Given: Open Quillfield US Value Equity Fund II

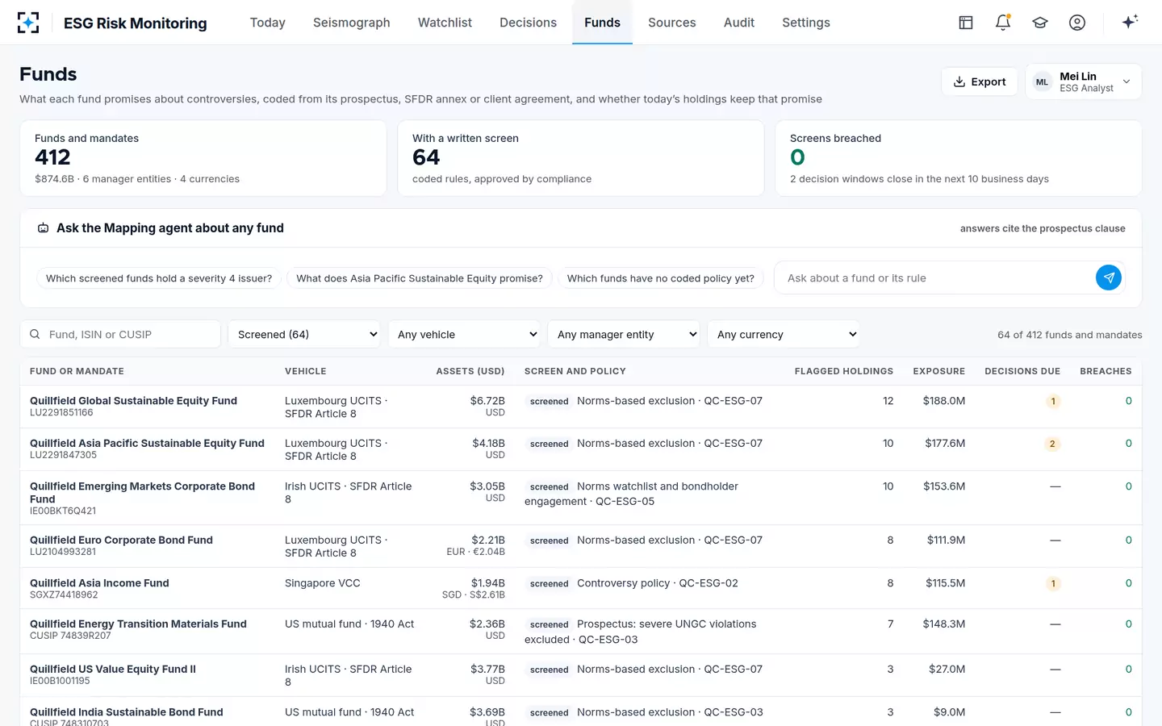Looking at the screenshot, I should coord(113,669).
